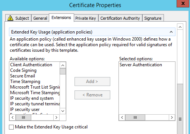Collapse the Extended Key Usage section

(171, 32)
